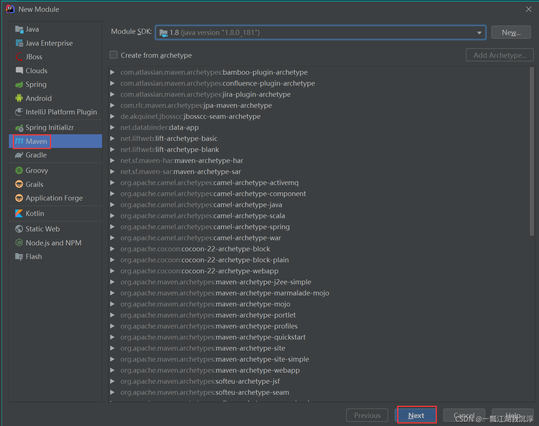Click the Spring Initializr icon
The height and width of the screenshot is (426, 539).
coord(19,128)
